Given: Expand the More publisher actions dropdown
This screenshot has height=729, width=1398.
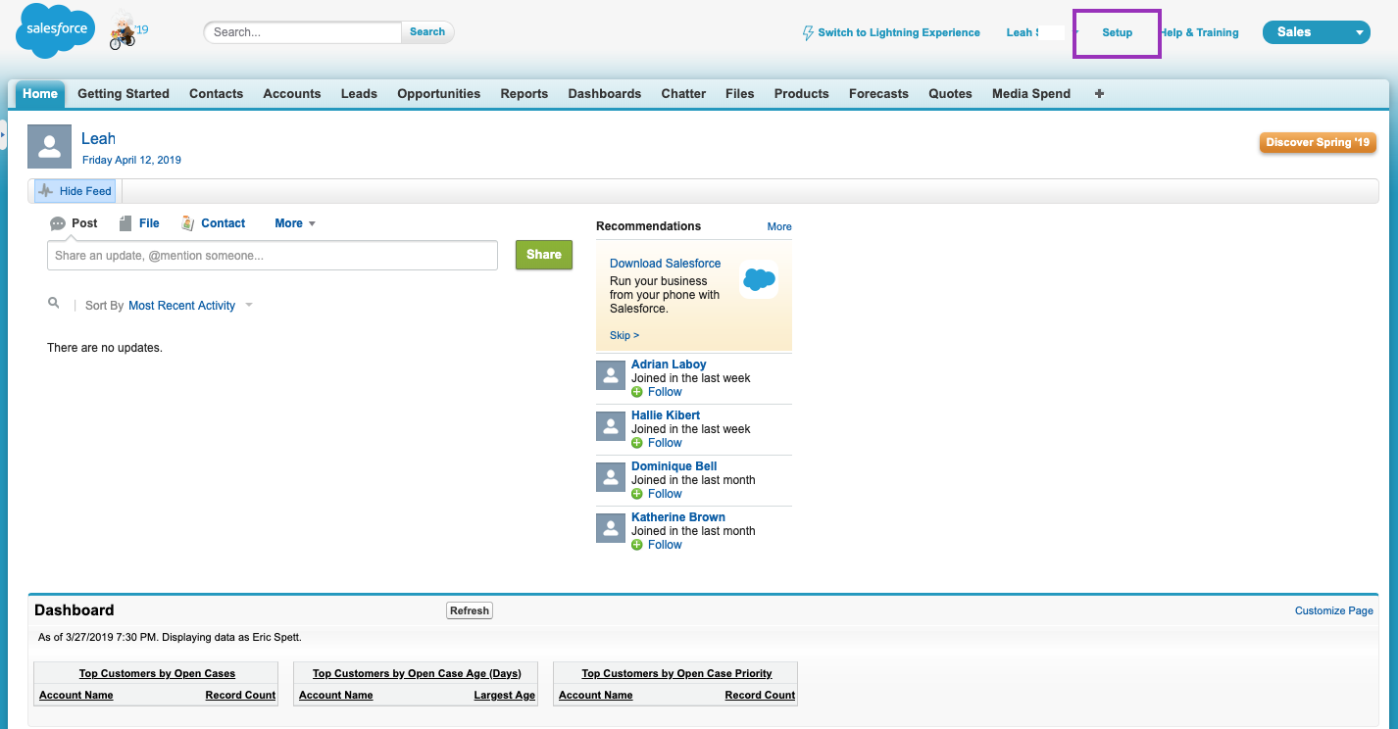Looking at the screenshot, I should pyautogui.click(x=295, y=223).
